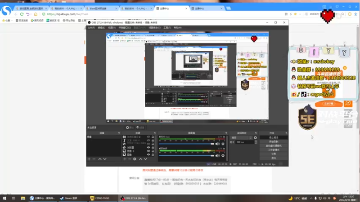
Task: Move scene down in the Scenes panel
Action: 105,159
